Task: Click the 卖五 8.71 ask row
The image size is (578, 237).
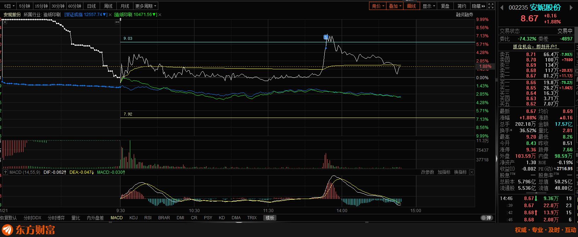Action: point(536,54)
